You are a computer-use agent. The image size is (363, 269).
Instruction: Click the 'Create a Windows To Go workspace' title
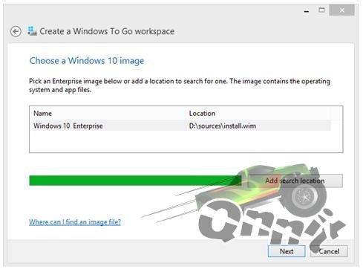point(107,31)
